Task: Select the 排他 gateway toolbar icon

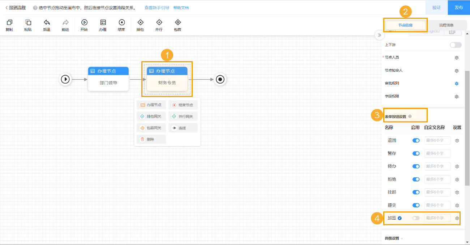Action: (x=140, y=22)
